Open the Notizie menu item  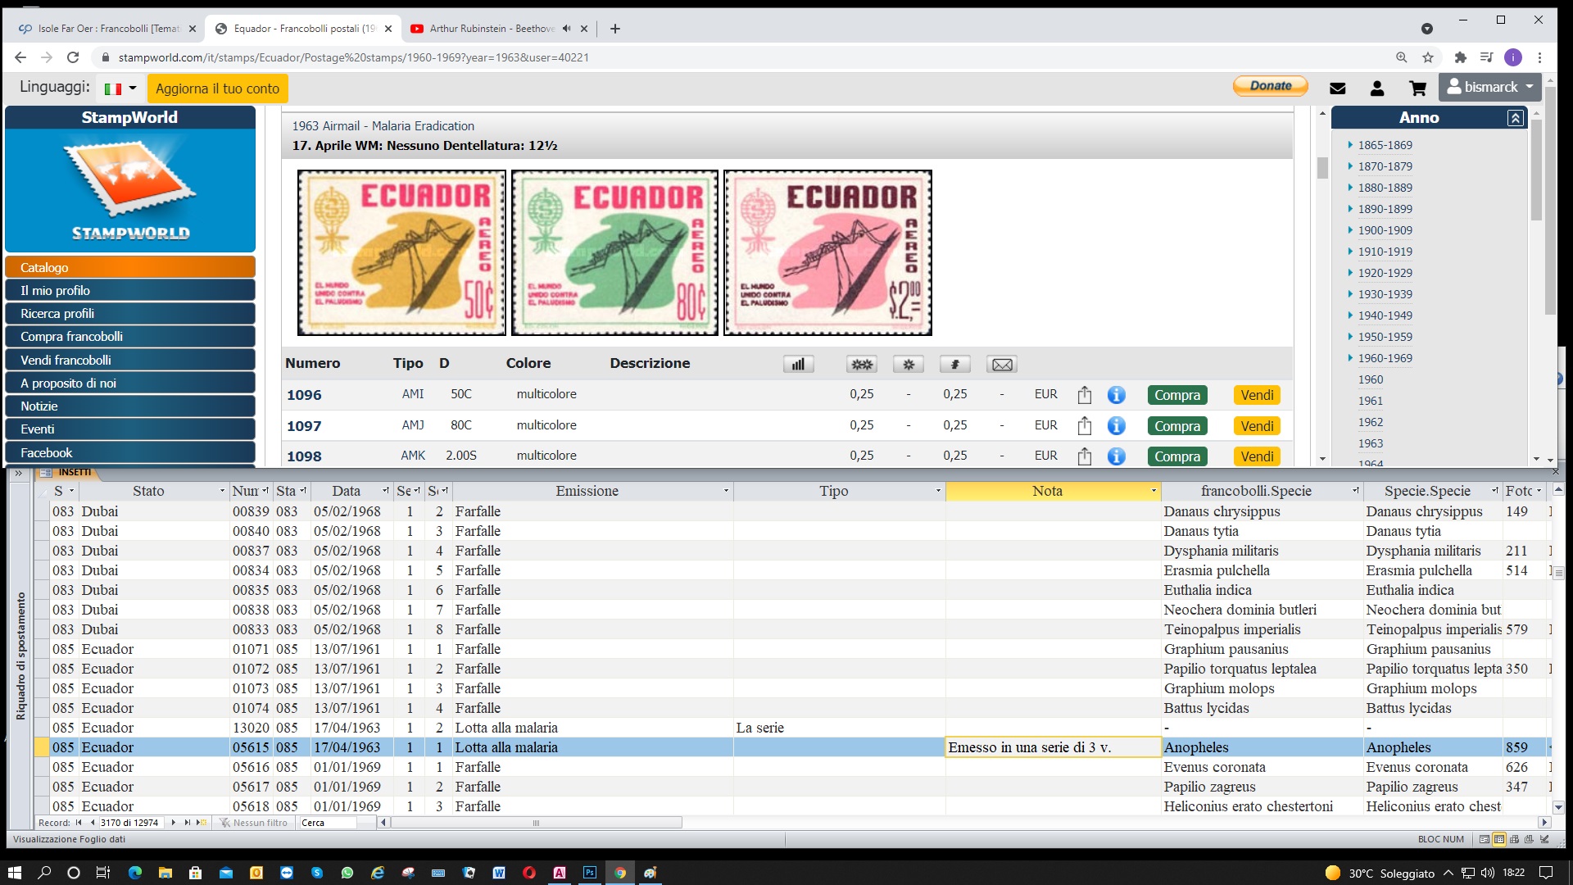click(130, 406)
